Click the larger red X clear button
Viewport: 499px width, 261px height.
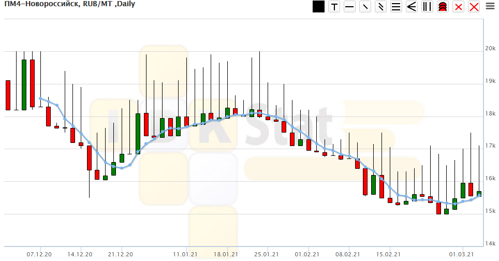tap(474, 7)
